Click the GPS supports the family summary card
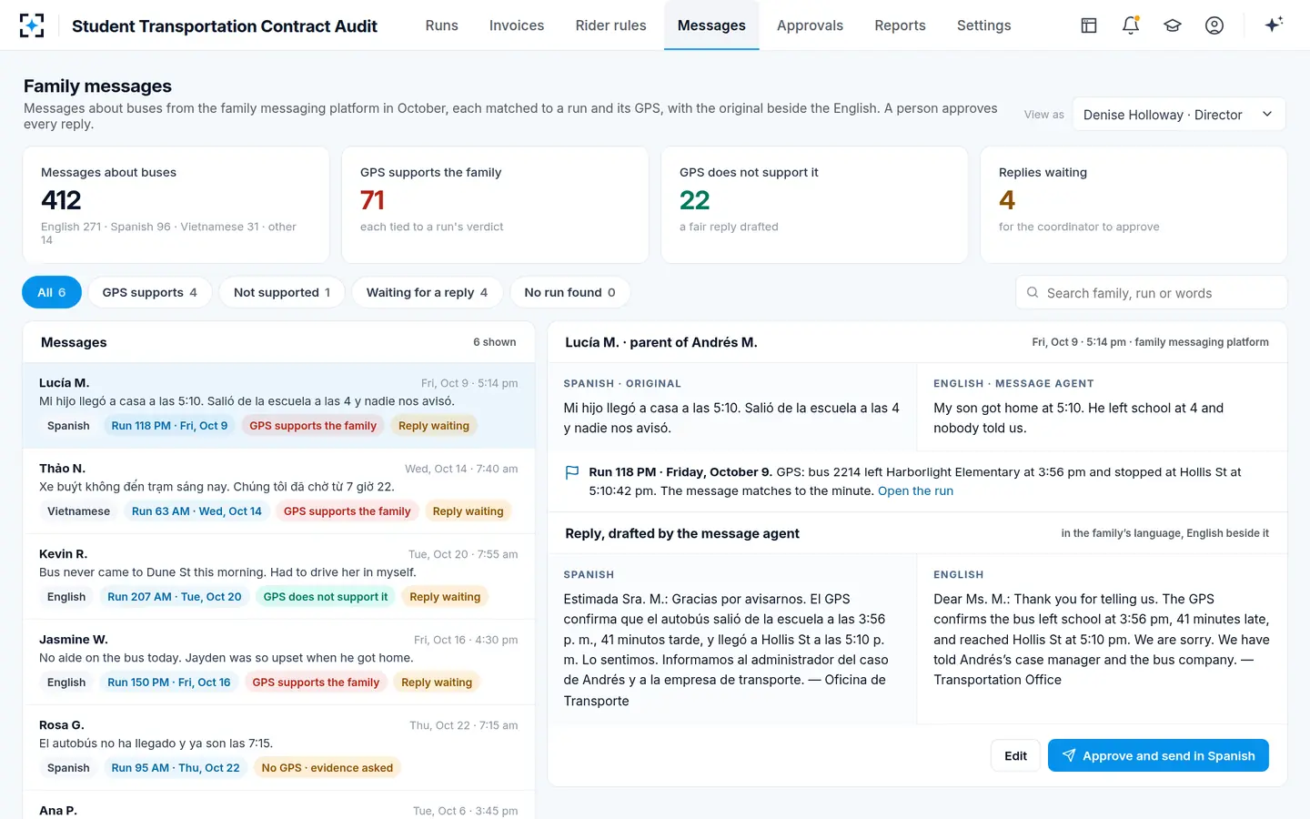This screenshot has width=1310, height=819. point(495,205)
